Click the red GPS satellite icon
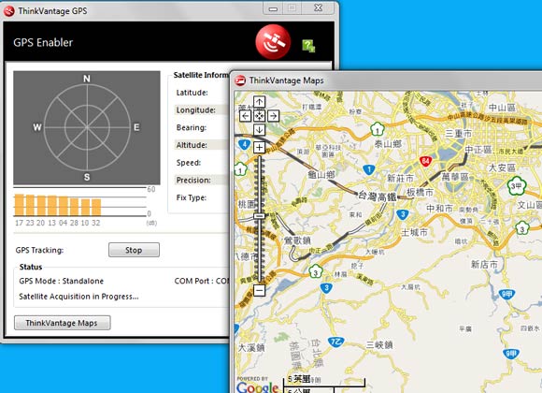 tap(273, 41)
